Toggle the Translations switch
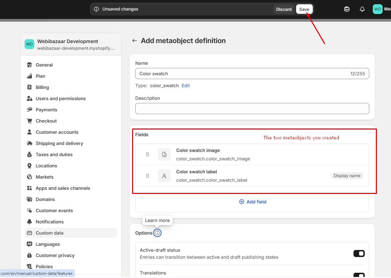391x278 pixels. (359, 275)
